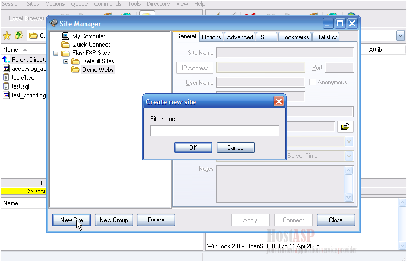The width and height of the screenshot is (407, 262).
Task: Click the Attrib column header
Action: pos(376,50)
